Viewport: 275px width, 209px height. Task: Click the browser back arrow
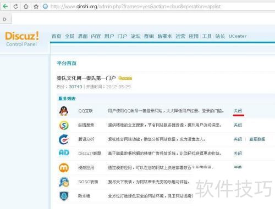point(5,7)
